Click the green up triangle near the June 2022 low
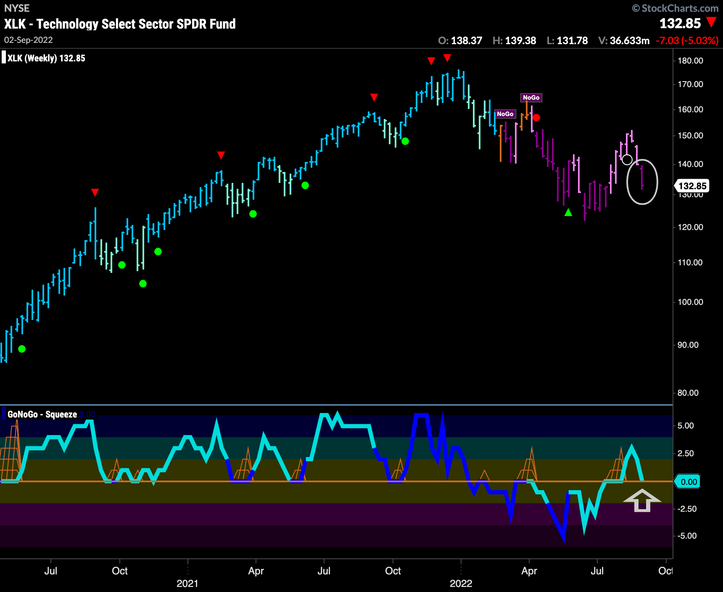The image size is (723, 592). point(568,212)
